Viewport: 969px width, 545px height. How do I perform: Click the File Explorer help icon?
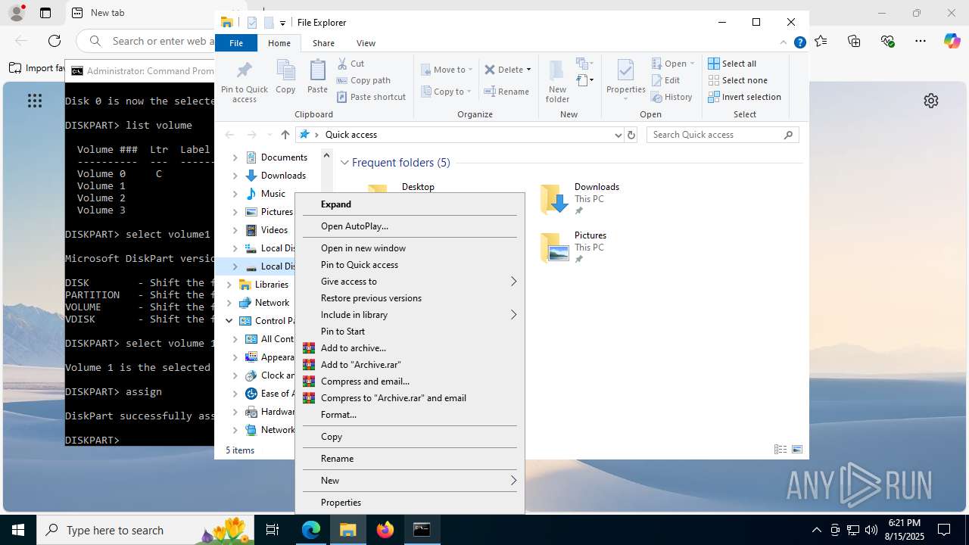click(x=799, y=43)
